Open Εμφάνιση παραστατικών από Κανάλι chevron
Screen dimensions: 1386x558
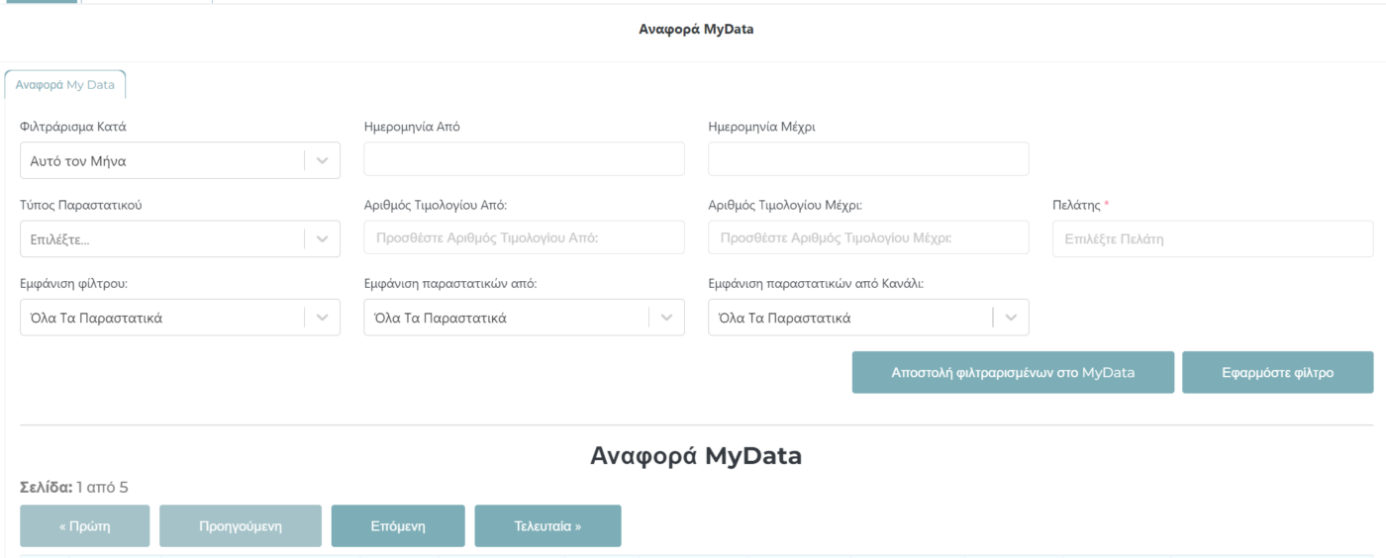(x=1011, y=318)
